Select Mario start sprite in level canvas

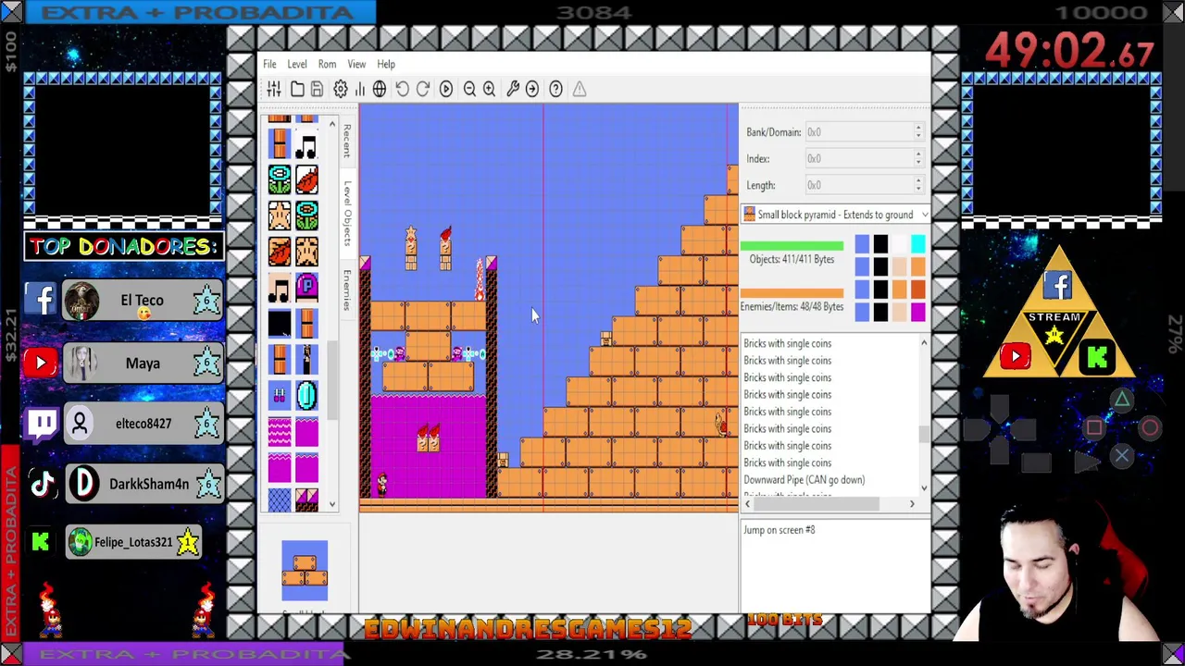pyautogui.click(x=380, y=483)
